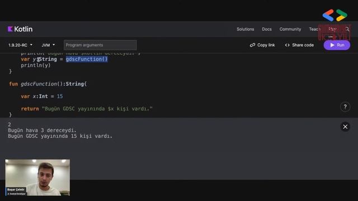The width and height of the screenshot is (358, 201).
Task: Expand the JVM target platform dropdown
Action: click(x=48, y=45)
